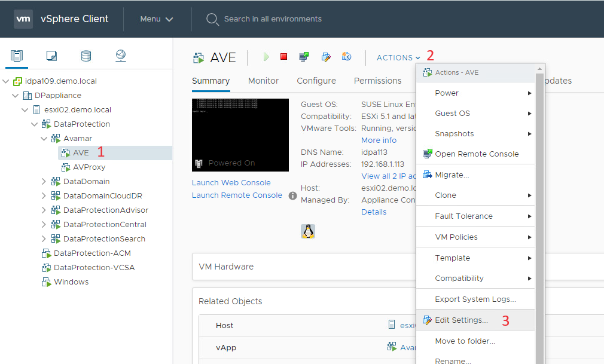The width and height of the screenshot is (604, 364).
Task: Switch to the Monitor tab
Action: pos(263,80)
